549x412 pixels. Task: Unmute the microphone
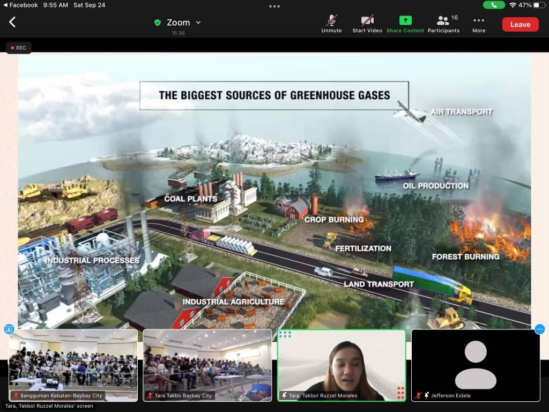click(331, 24)
